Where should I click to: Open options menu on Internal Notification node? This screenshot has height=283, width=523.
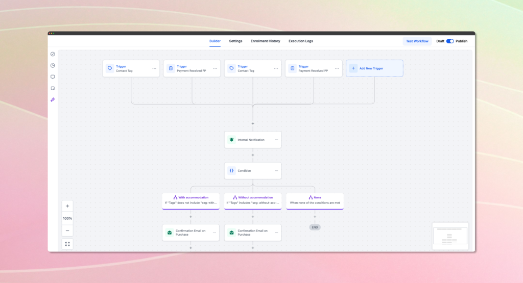point(276,140)
